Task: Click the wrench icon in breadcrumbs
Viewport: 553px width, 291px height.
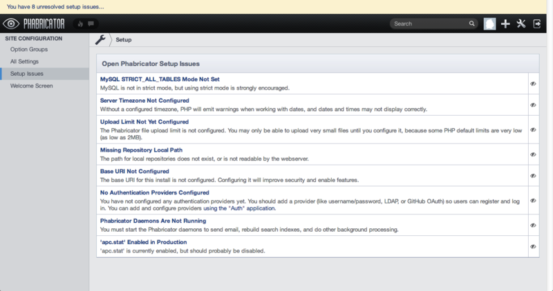Action: pos(100,40)
